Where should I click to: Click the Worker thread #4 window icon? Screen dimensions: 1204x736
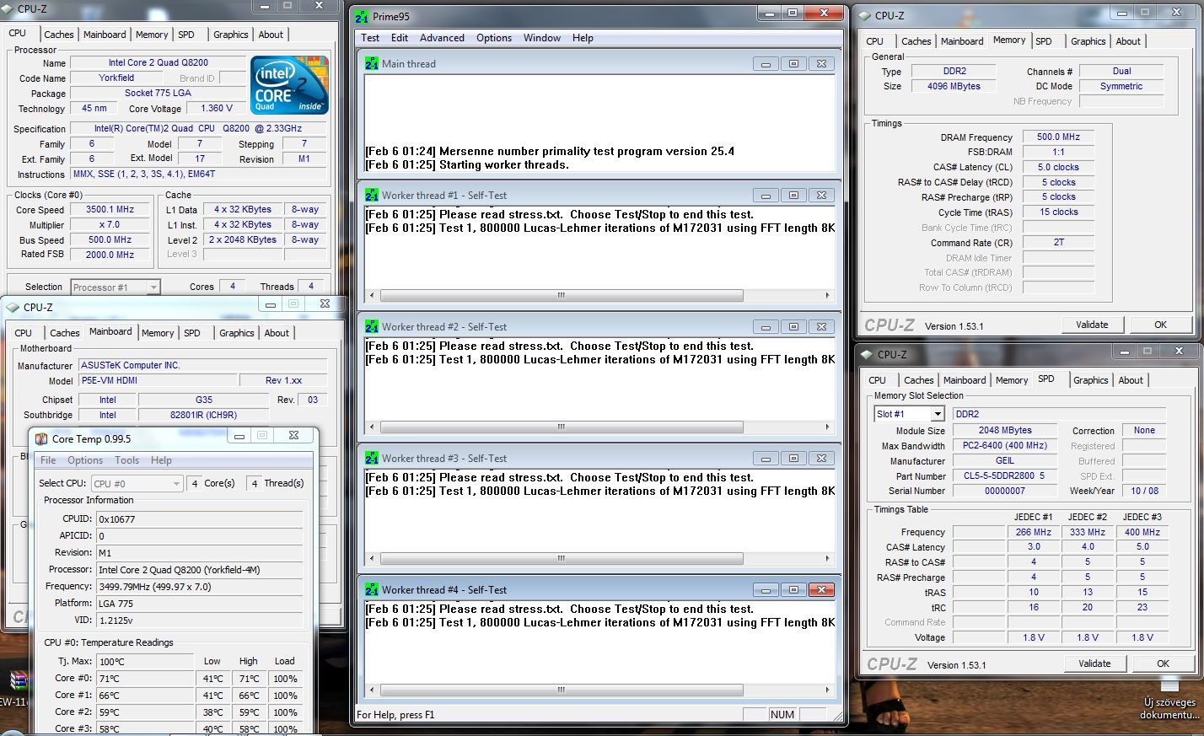pos(372,589)
